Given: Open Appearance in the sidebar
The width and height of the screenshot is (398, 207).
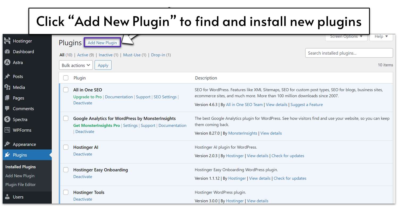Looking at the screenshot, I should point(24,144).
